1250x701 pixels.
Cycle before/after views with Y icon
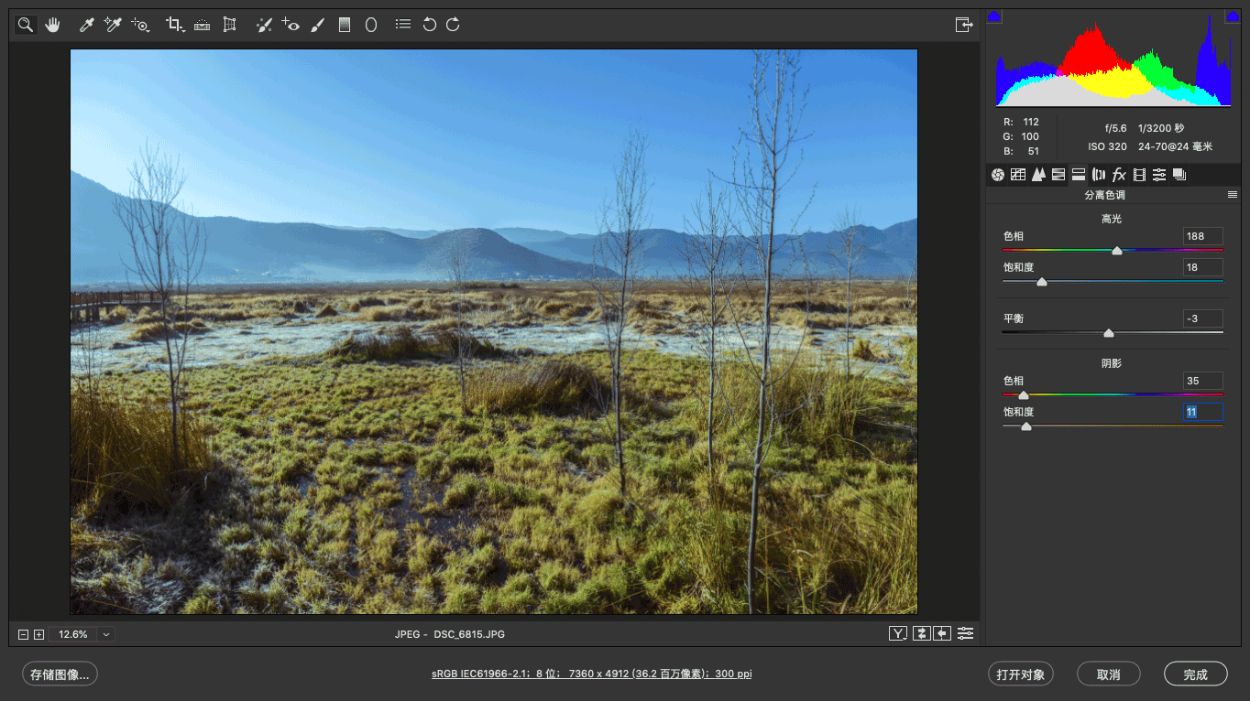click(898, 633)
